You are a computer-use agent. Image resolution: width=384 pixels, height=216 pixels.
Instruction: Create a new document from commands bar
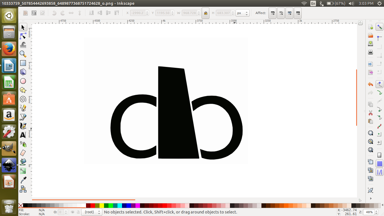click(371, 27)
